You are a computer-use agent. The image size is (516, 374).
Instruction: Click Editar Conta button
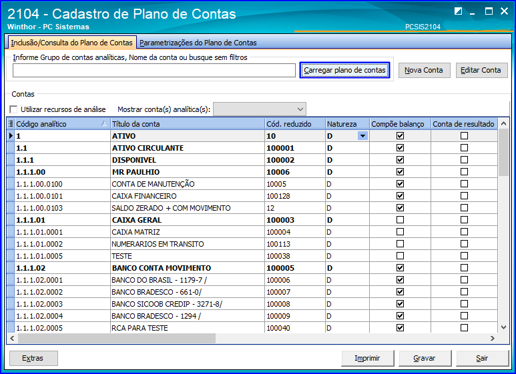tap(481, 70)
